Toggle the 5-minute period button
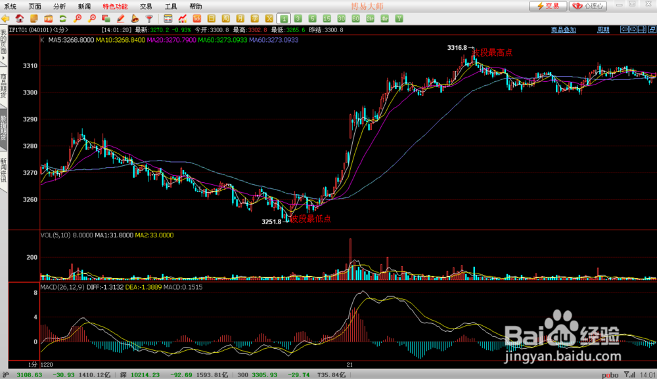 pos(312,18)
